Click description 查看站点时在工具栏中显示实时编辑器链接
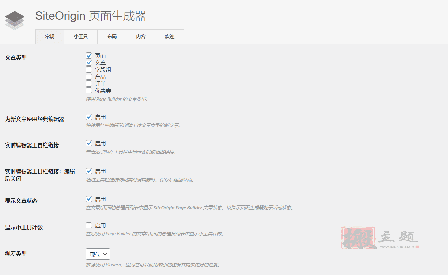Screen dimensions: 448x275 (x=131, y=152)
